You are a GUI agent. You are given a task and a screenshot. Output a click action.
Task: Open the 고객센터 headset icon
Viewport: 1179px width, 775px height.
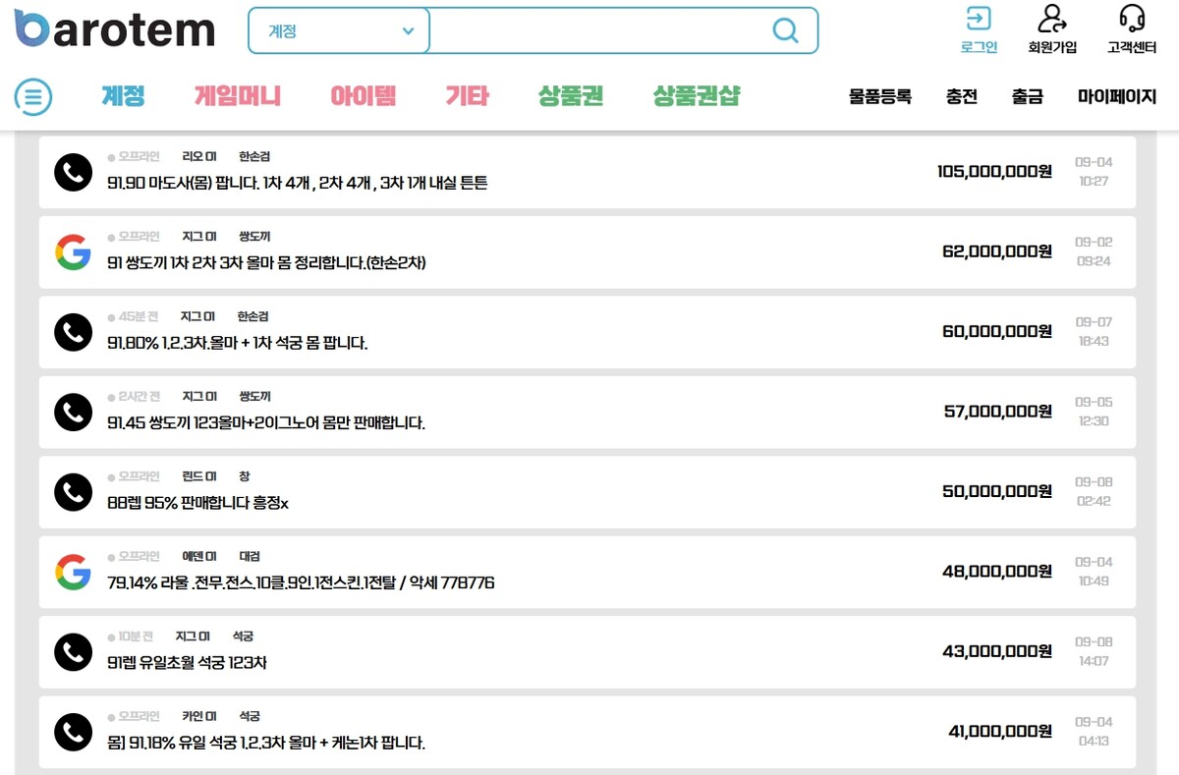(x=1132, y=19)
